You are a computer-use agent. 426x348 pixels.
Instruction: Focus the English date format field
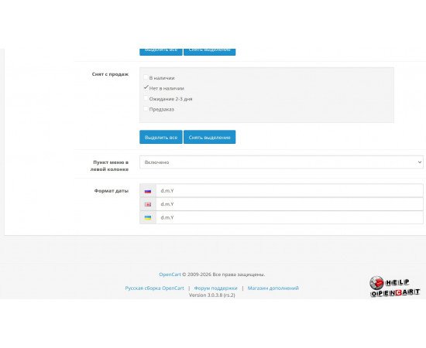[290, 204]
